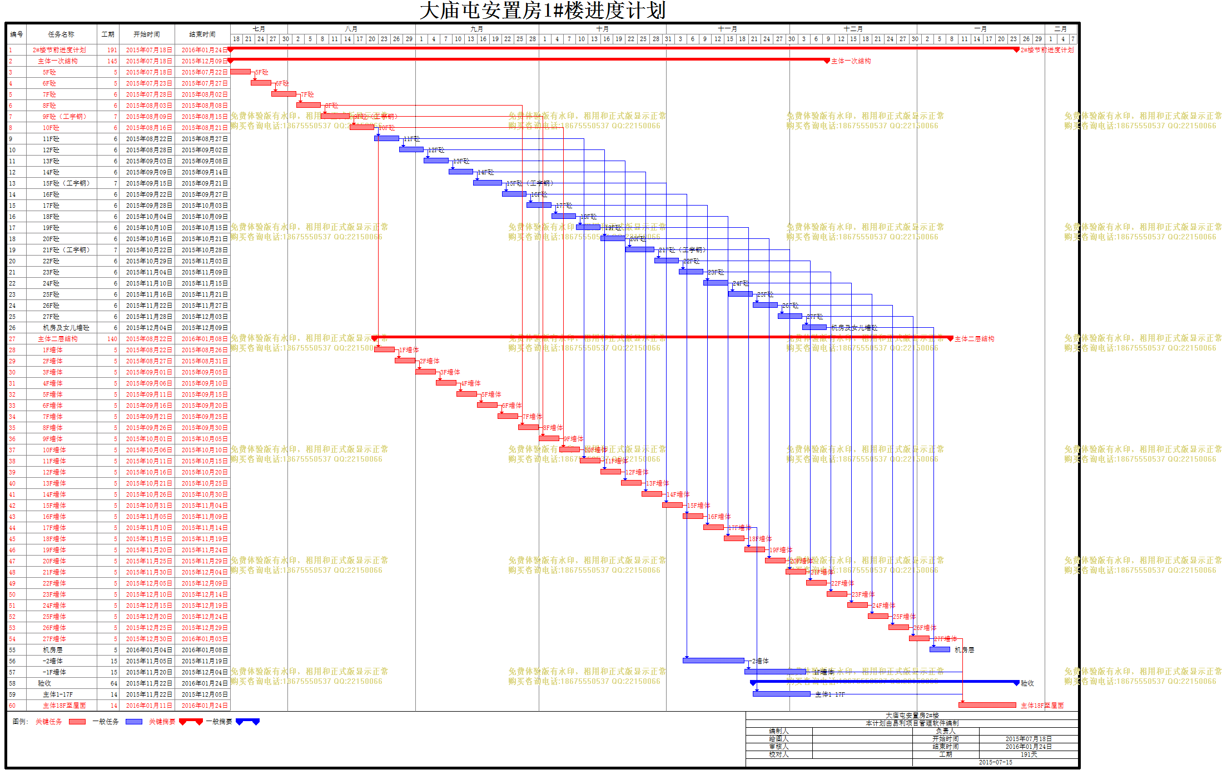This screenshot has height=770, width=1222.
Task: Click the Gantt label 主体一次结构 at the summary bar's end
Action: (x=851, y=61)
